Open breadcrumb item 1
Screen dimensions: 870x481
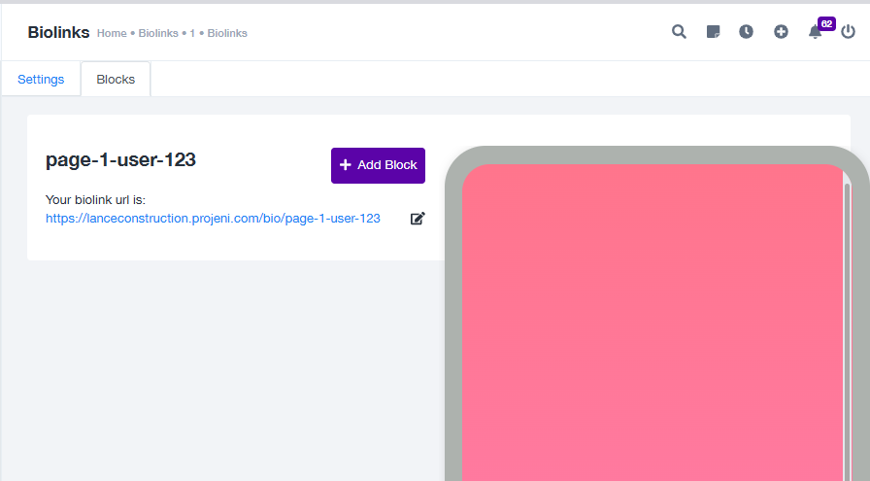coord(192,33)
